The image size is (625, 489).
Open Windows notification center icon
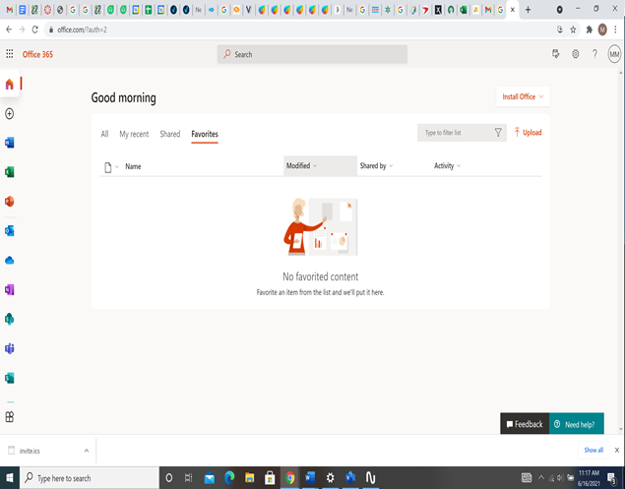pyautogui.click(x=612, y=477)
